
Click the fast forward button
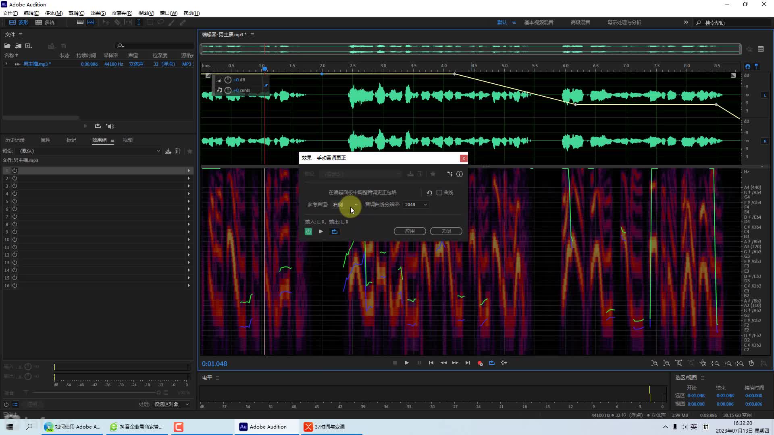(455, 363)
